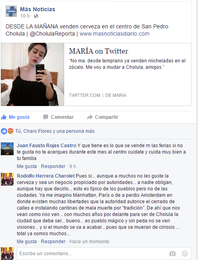Viewport: 198px width, 260px height.
Task: Like Rodolfo Herrera Charolet's comment
Action: (27, 242)
